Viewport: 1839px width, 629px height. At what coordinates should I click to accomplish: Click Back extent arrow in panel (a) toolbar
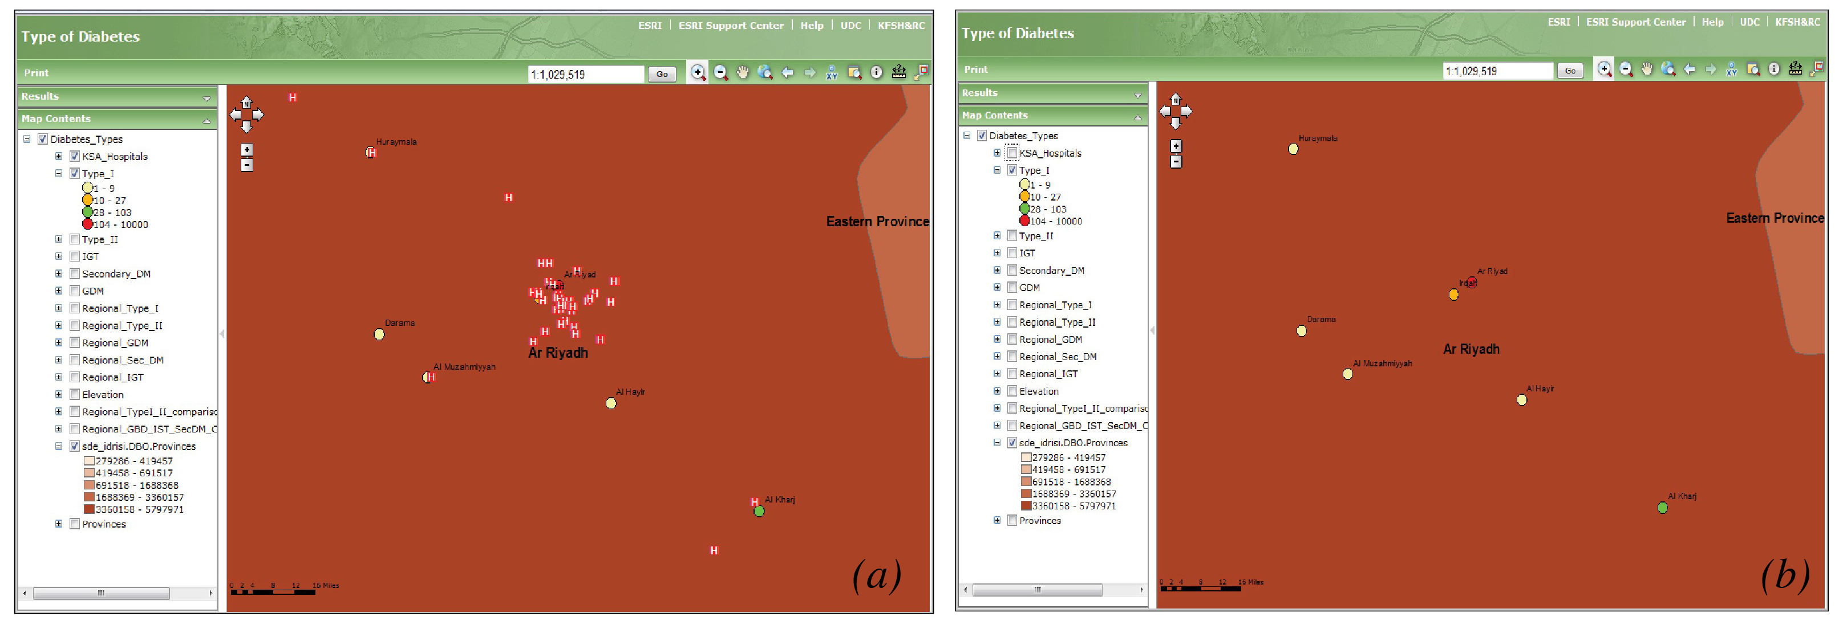[x=787, y=73]
